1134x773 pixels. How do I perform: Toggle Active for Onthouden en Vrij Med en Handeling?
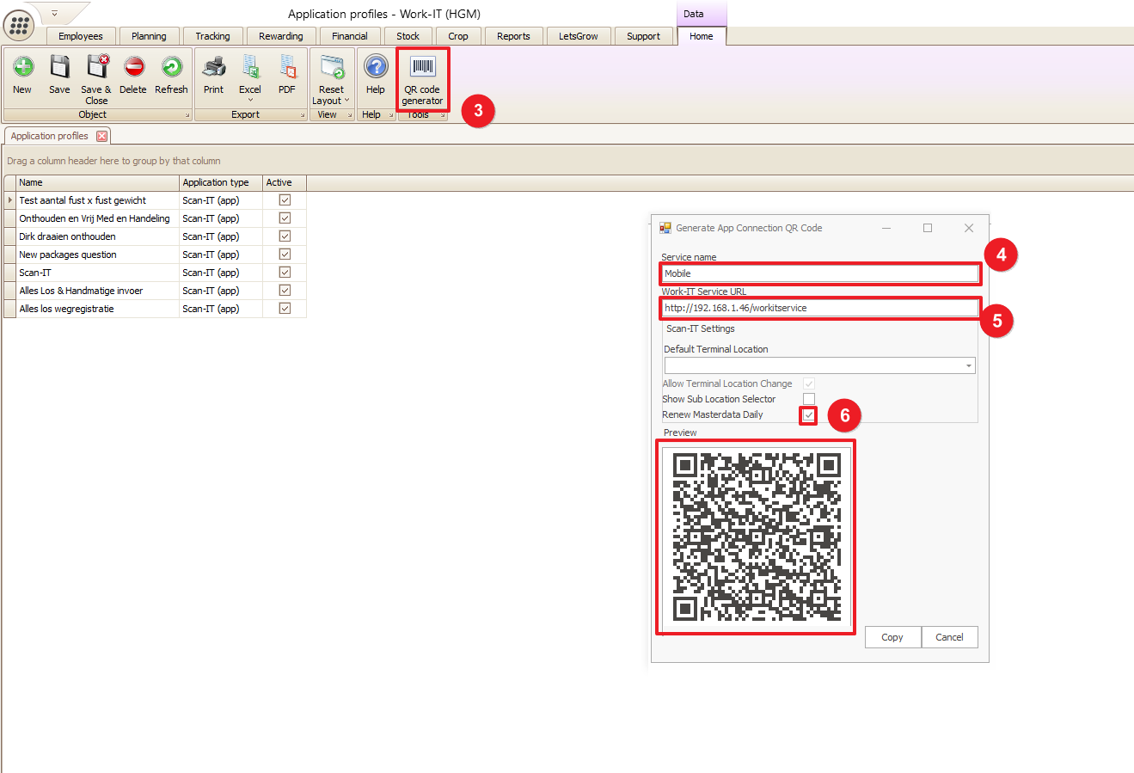(x=285, y=218)
